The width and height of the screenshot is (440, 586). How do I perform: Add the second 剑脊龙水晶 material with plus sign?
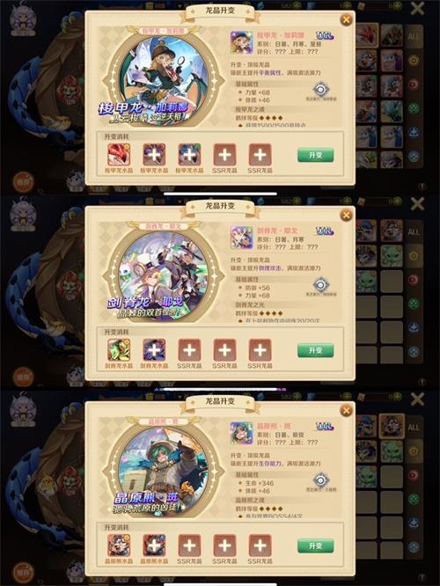click(154, 350)
